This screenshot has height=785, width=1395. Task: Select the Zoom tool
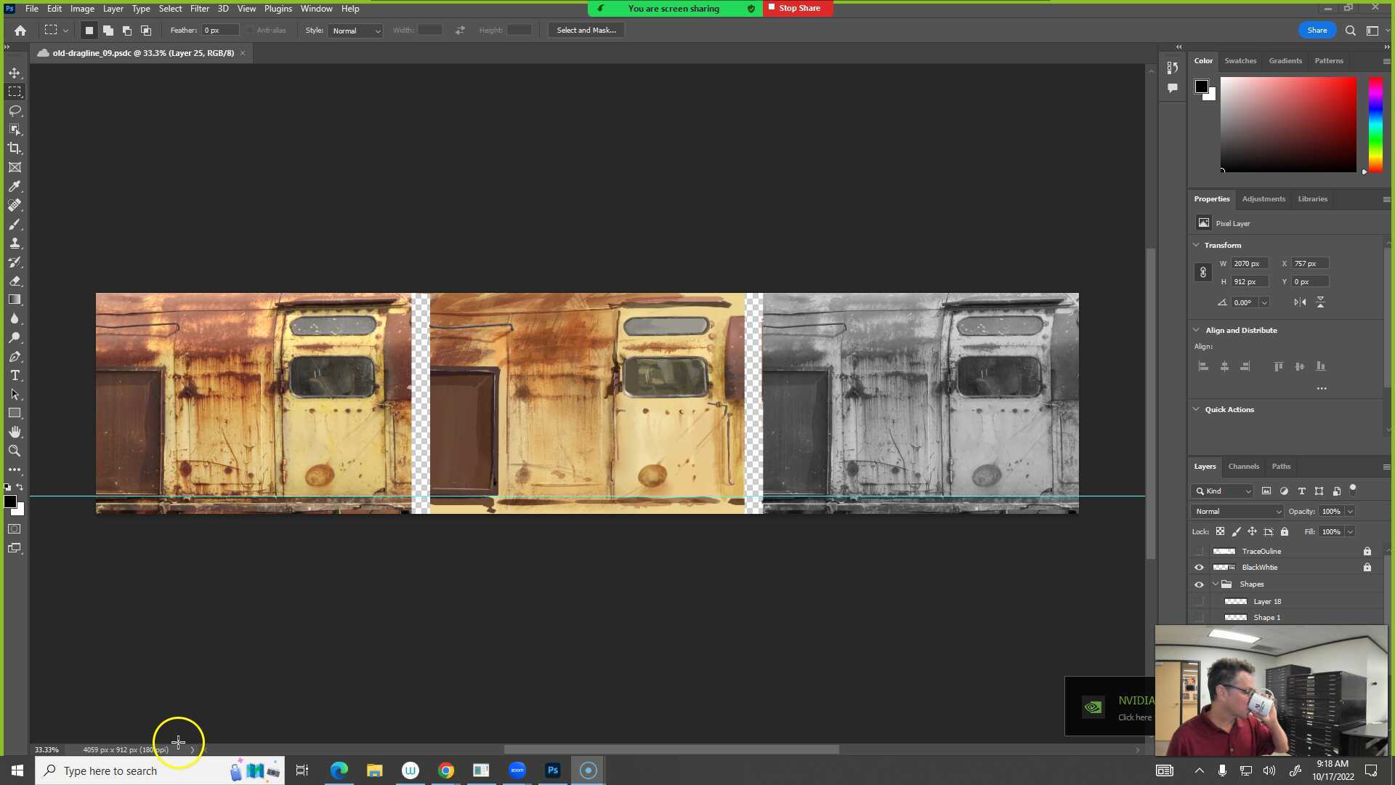[x=15, y=451]
